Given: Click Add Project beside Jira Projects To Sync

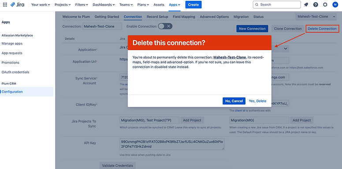Looking at the screenshot, I should pos(192,120).
